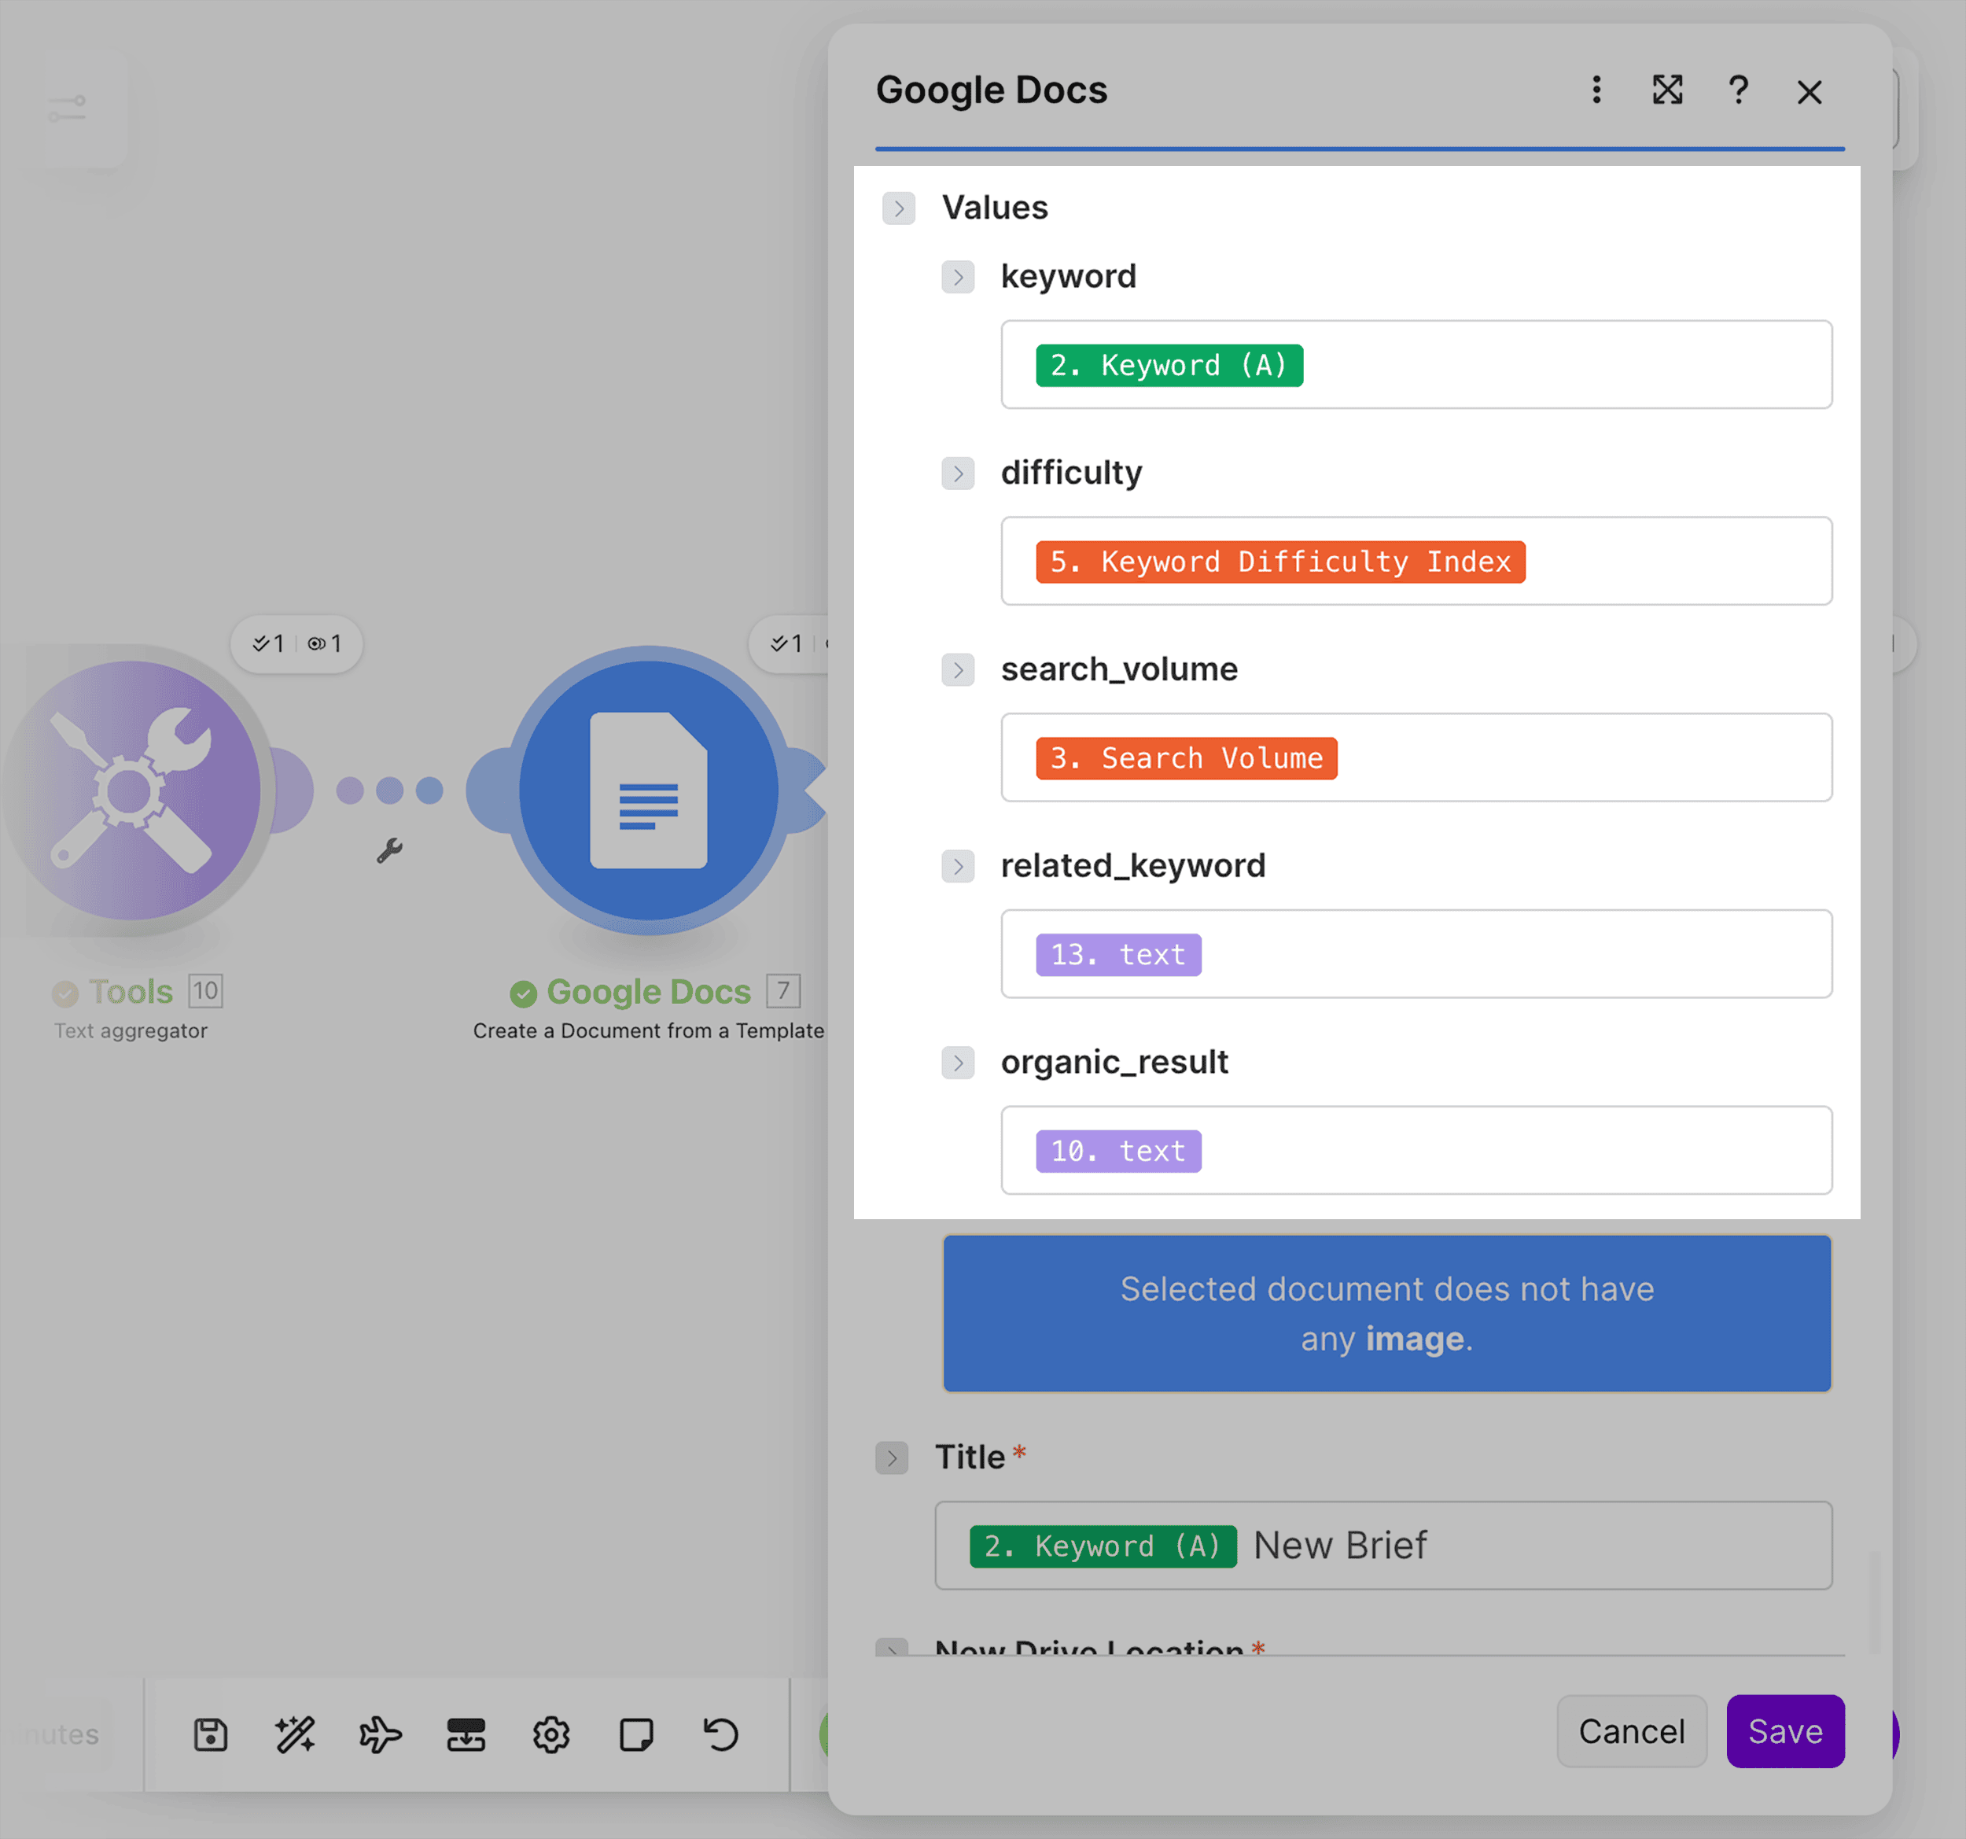
Task: Click the auto-align magic wand icon
Action: click(295, 1734)
